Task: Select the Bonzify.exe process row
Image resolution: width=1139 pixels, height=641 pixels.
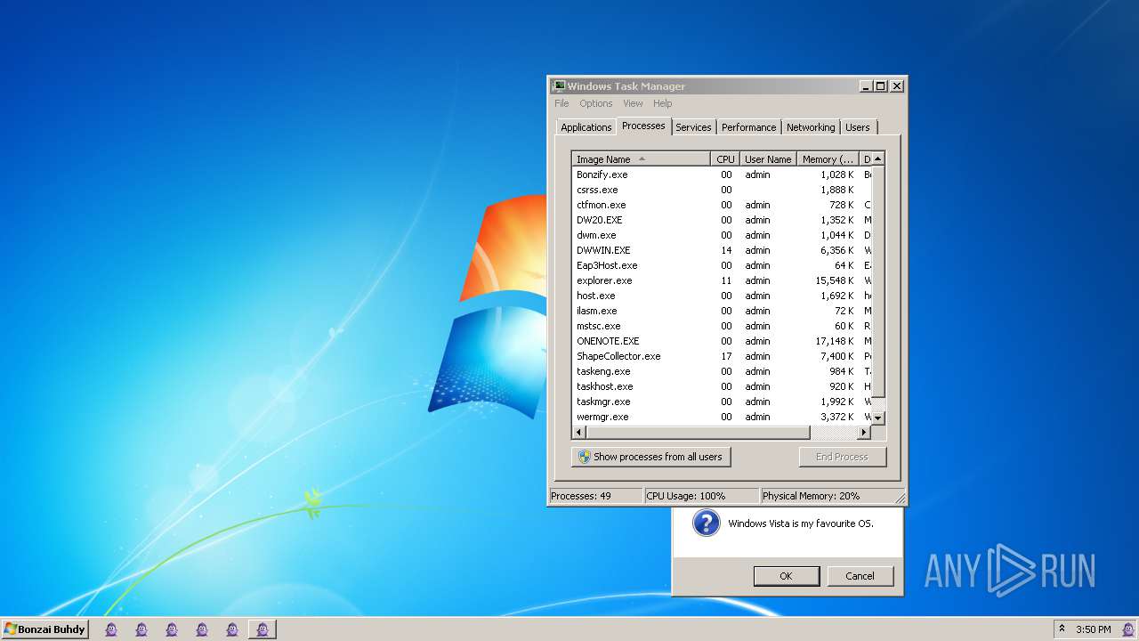Action: pyautogui.click(x=722, y=174)
